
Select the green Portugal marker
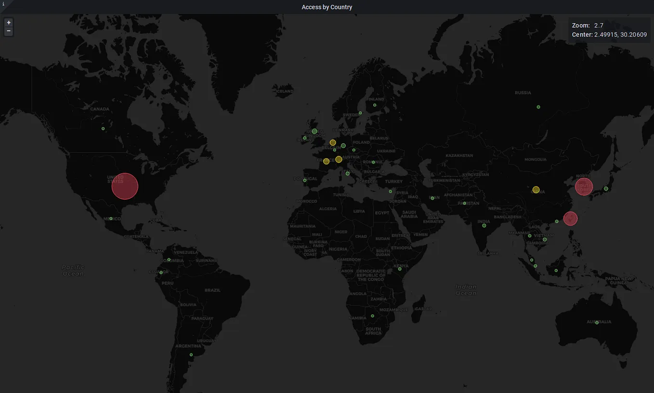[305, 180]
